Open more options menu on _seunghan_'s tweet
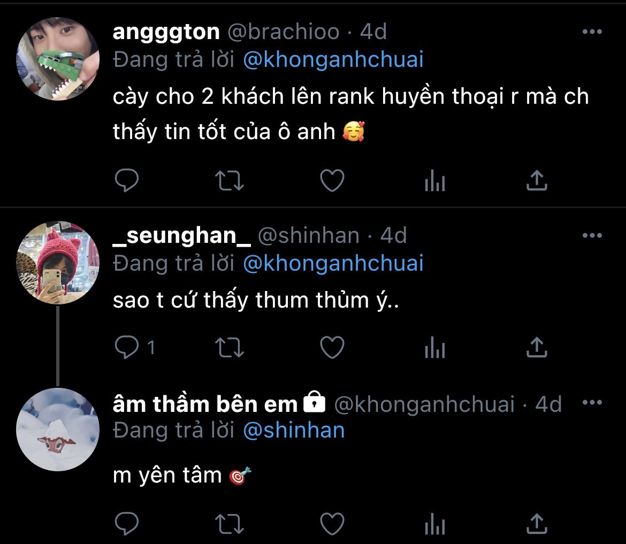Viewport: 626px width, 544px height. (x=592, y=235)
